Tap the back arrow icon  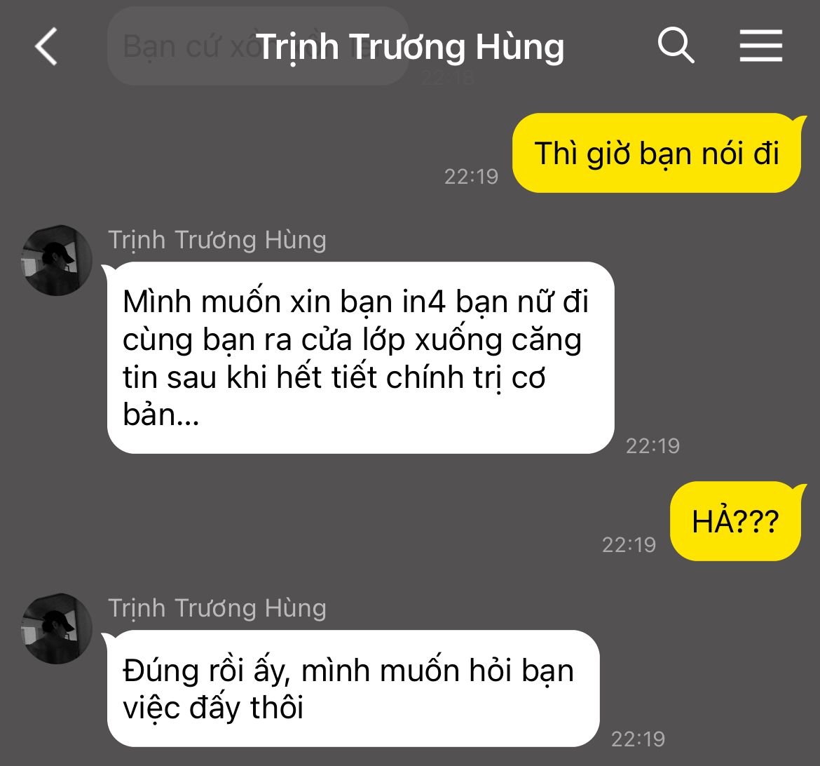(46, 46)
